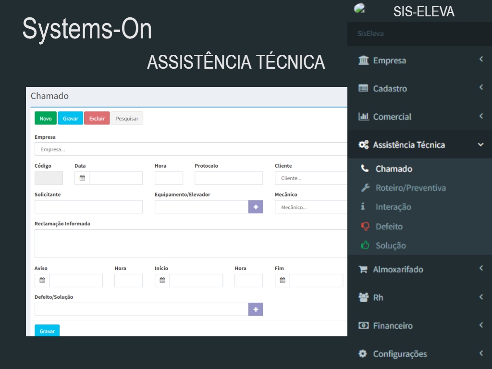Image resolution: width=492 pixels, height=369 pixels.
Task: Open the Data calendar picker icon
Action: click(x=82, y=178)
